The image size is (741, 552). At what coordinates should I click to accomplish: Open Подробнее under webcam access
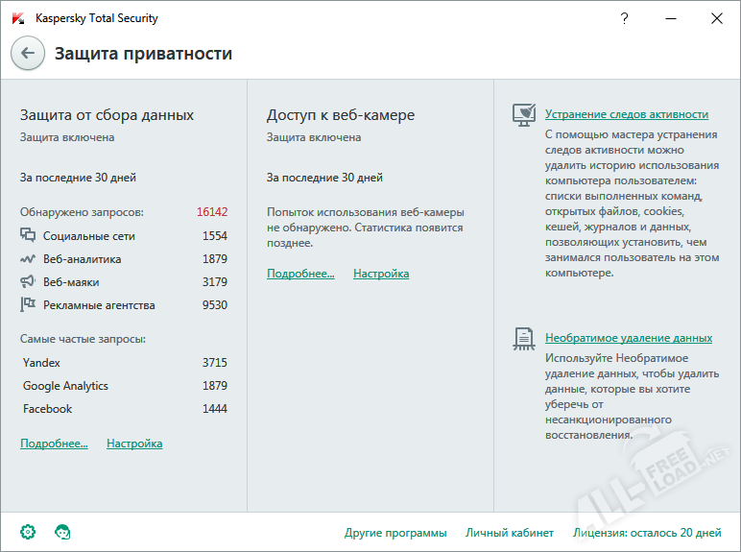click(x=300, y=274)
